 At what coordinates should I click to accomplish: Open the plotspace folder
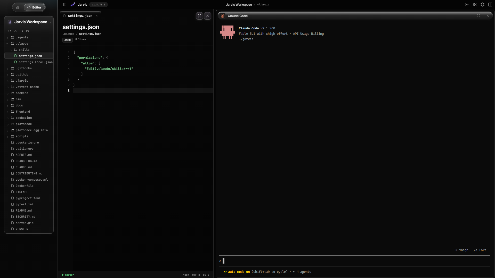pos(29,124)
